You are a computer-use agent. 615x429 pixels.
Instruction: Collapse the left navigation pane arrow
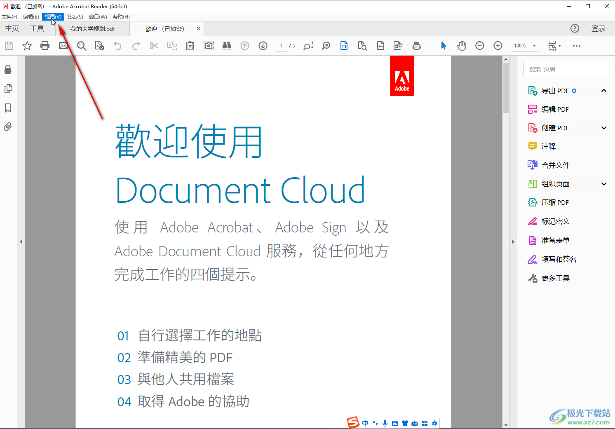pyautogui.click(x=21, y=242)
